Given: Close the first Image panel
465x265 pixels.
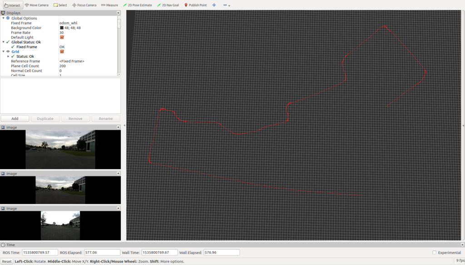Looking at the screenshot, I should click(119, 127).
